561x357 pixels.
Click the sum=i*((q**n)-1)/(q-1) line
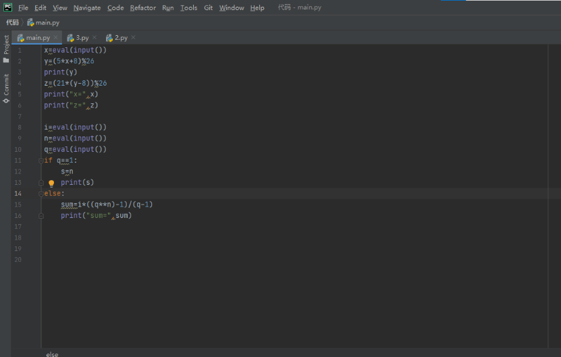pyautogui.click(x=107, y=204)
